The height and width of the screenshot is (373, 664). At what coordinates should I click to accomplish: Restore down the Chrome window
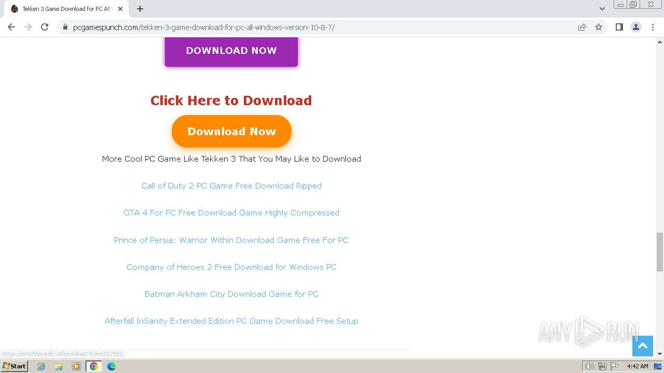click(634, 5)
